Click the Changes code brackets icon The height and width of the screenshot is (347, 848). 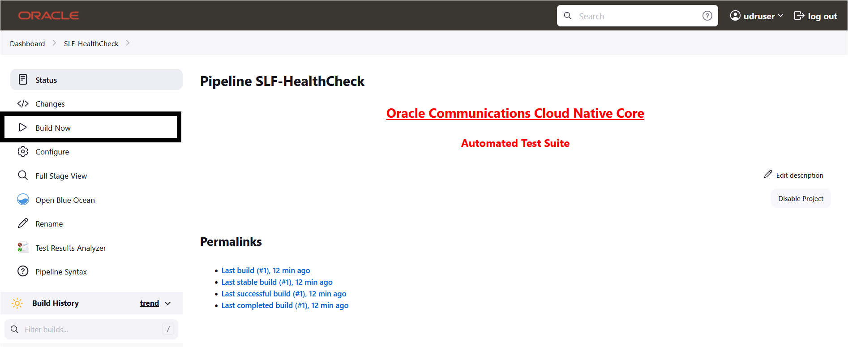(23, 103)
